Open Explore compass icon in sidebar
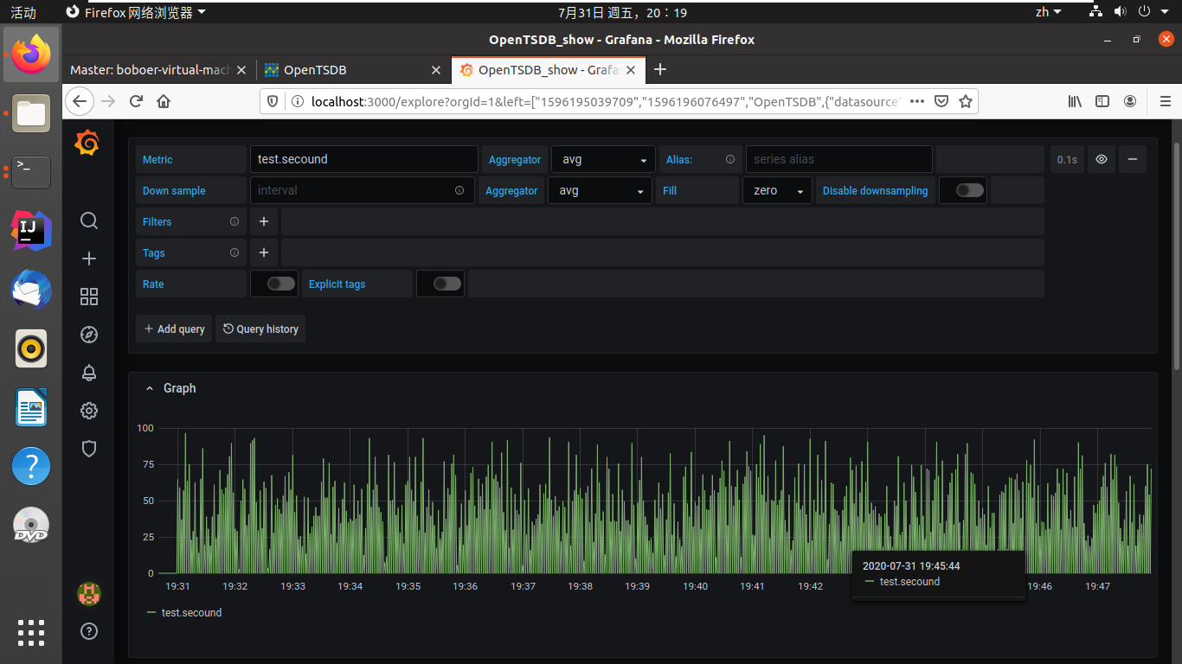The height and width of the screenshot is (664, 1182). pos(88,335)
